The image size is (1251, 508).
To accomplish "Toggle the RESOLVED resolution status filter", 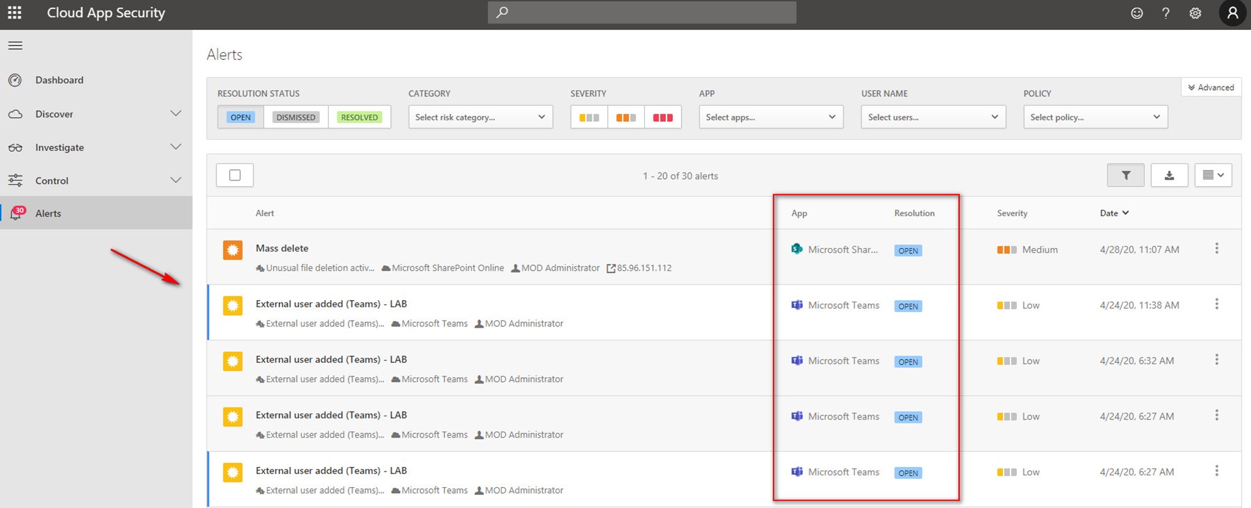I will (359, 117).
